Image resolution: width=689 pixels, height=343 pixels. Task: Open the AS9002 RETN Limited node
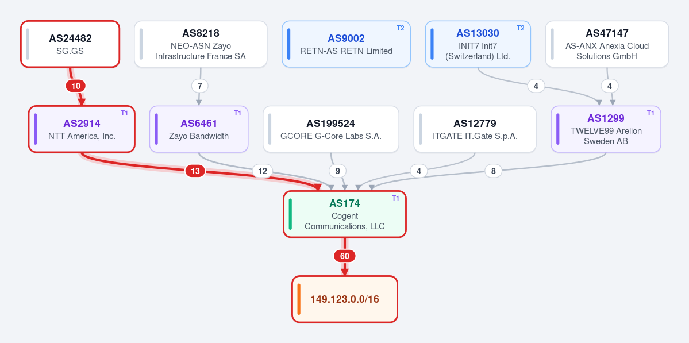pyautogui.click(x=346, y=44)
